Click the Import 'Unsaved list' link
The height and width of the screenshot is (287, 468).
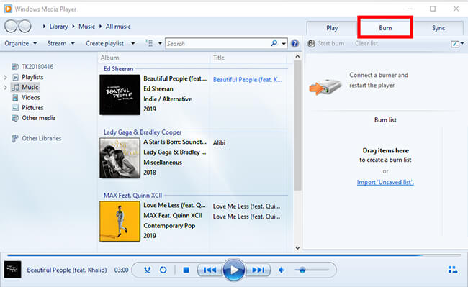[x=385, y=182]
